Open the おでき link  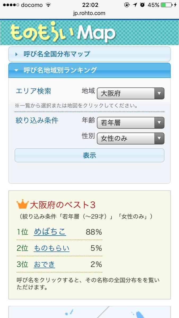[44, 264]
